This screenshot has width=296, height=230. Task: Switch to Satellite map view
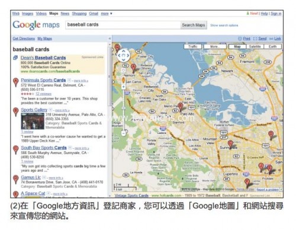[255, 46]
